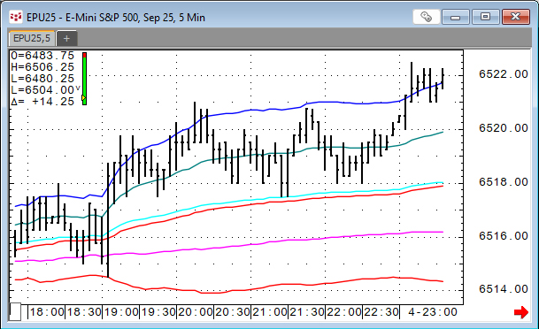Click the 6516.00 price label
The height and width of the screenshot is (329, 539).
pos(504,236)
